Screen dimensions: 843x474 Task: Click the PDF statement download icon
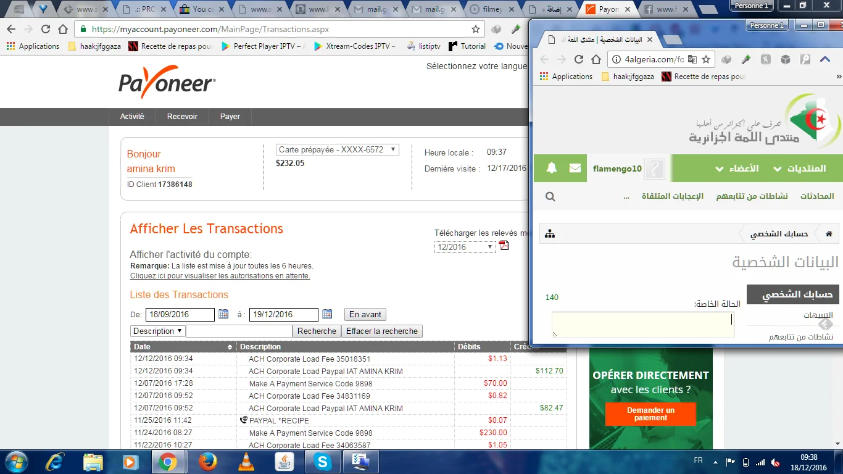[x=504, y=246]
